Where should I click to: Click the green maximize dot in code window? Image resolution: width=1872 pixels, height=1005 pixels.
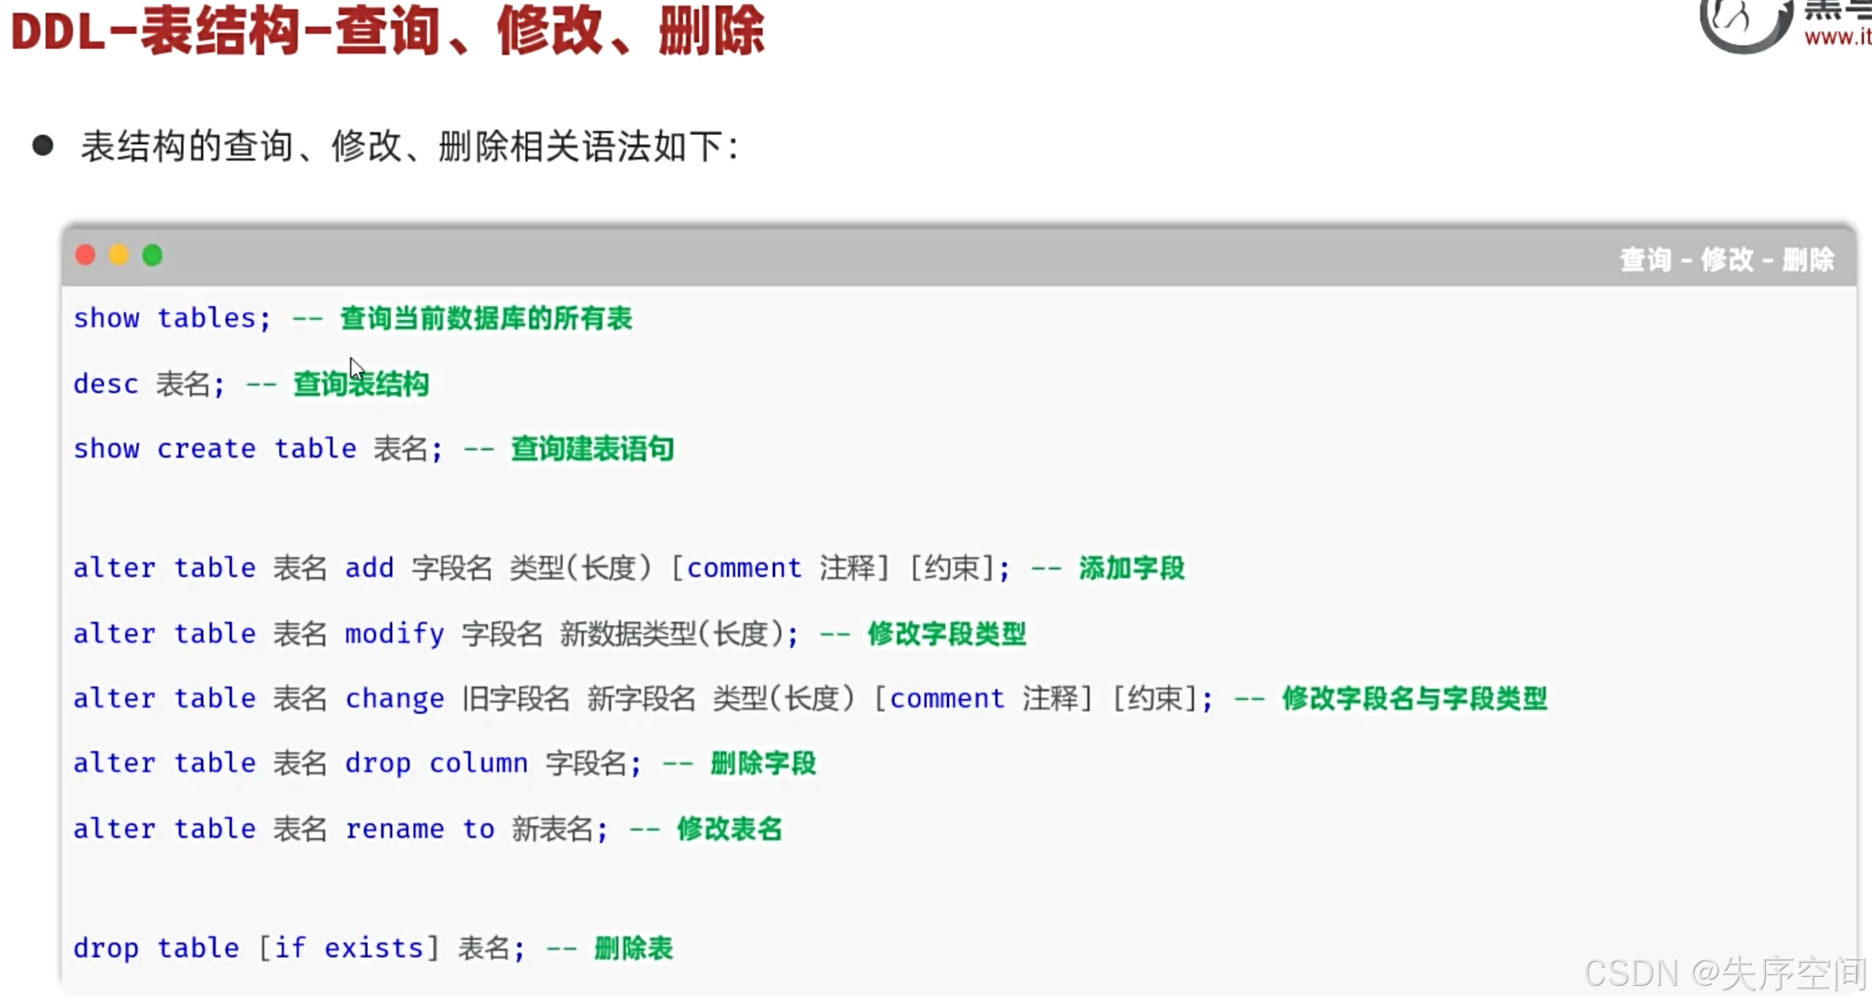152,255
